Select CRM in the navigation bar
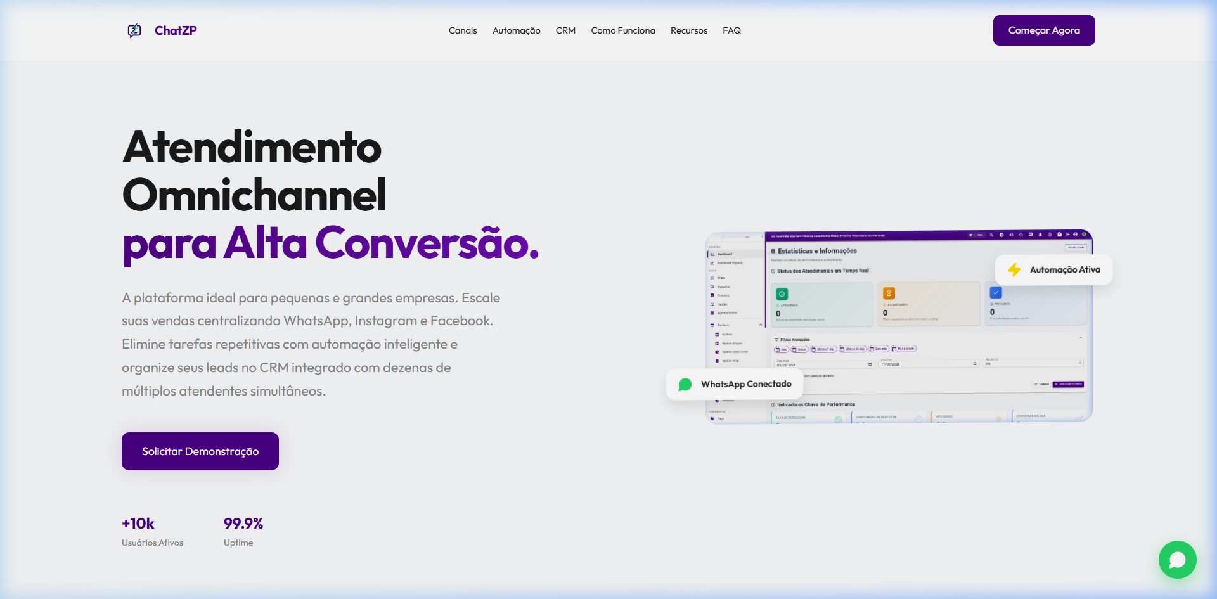The width and height of the screenshot is (1217, 599). pos(565,30)
